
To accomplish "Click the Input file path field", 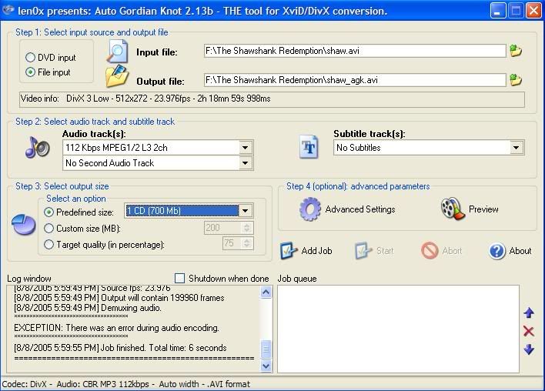I will [355, 51].
